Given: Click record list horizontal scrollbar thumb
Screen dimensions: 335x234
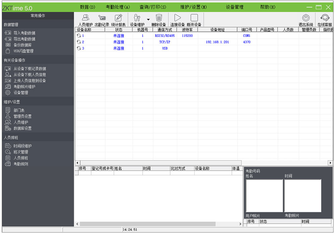Looking at the screenshot, I should [x=147, y=224].
